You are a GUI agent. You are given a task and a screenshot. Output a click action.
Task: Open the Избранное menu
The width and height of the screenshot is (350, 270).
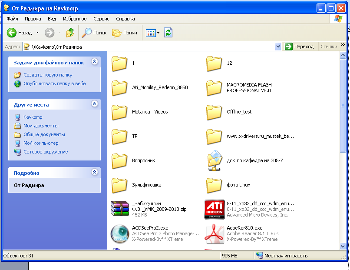click(75, 19)
